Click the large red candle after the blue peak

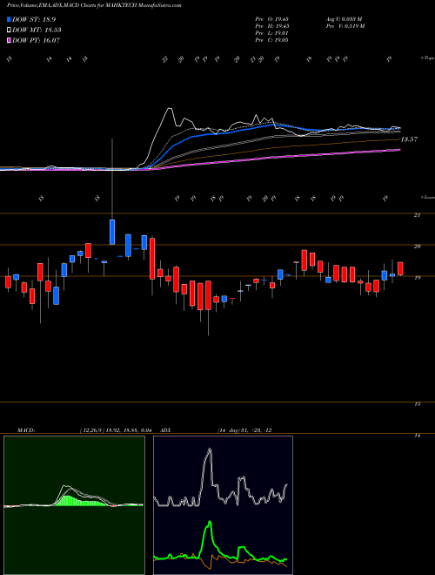pyautogui.click(x=152, y=259)
